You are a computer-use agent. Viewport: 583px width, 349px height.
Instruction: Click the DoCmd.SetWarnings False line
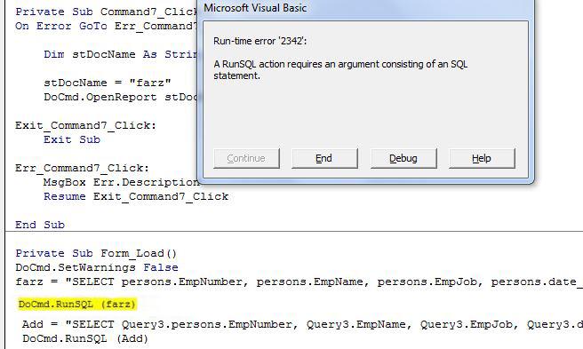[x=97, y=267]
